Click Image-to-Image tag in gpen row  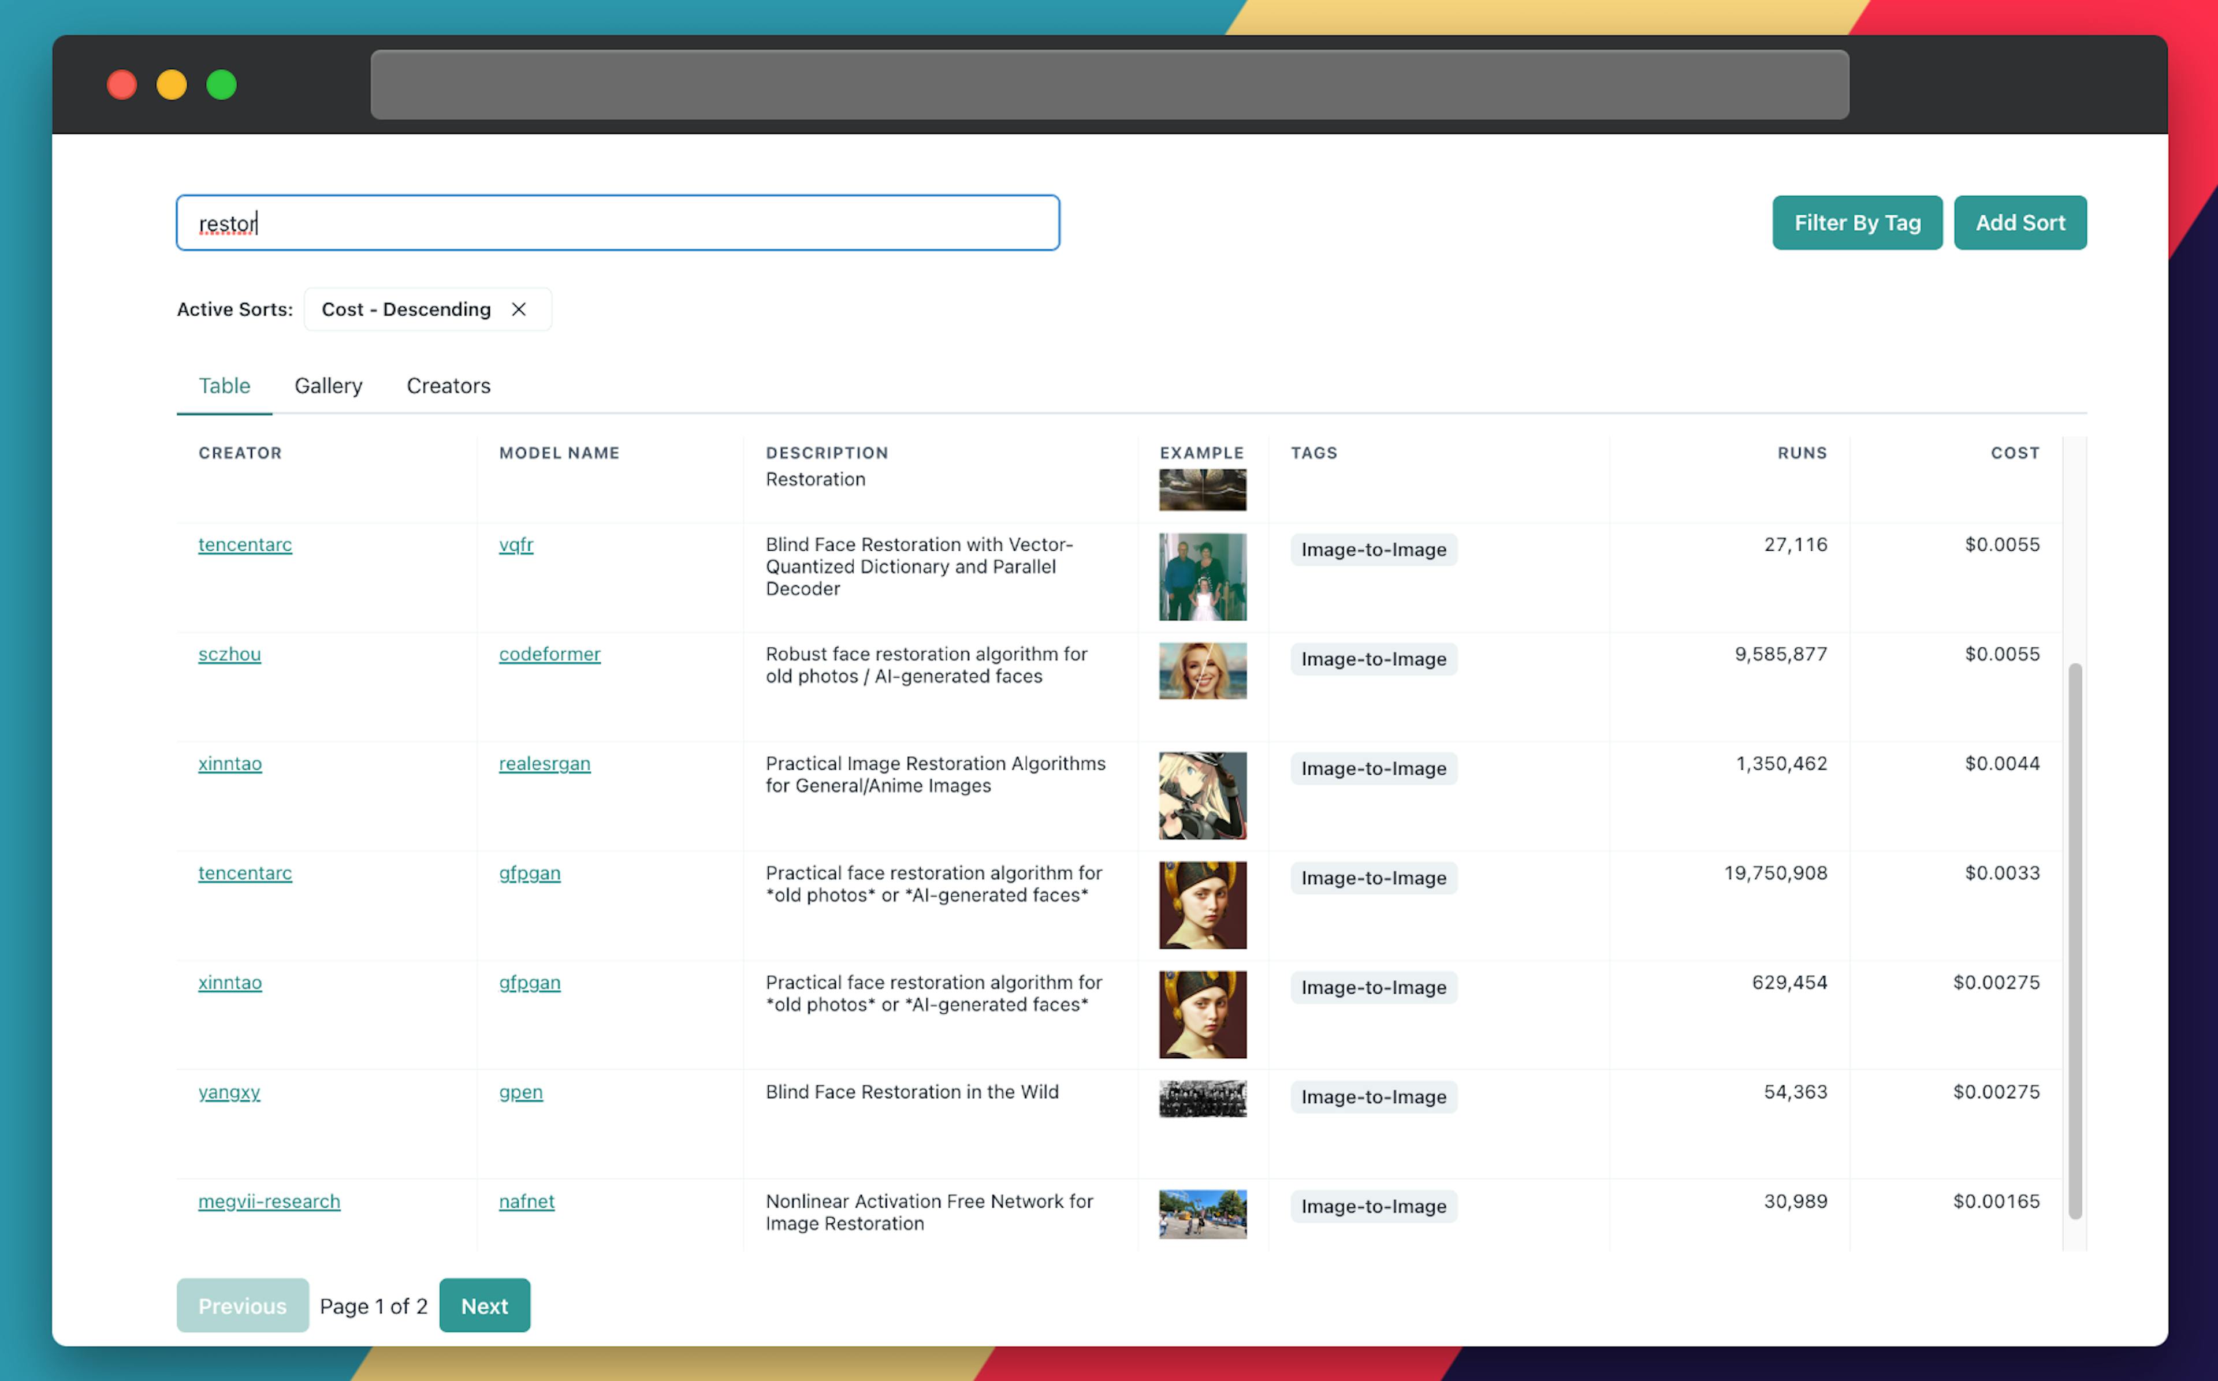[1373, 1097]
